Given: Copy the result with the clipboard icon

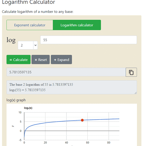Looking at the screenshot, I should tap(131, 72).
